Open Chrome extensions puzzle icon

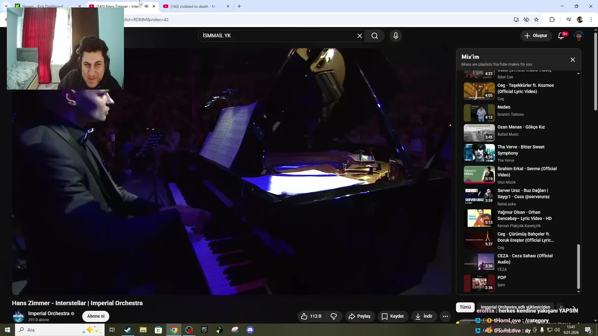pyautogui.click(x=552, y=20)
